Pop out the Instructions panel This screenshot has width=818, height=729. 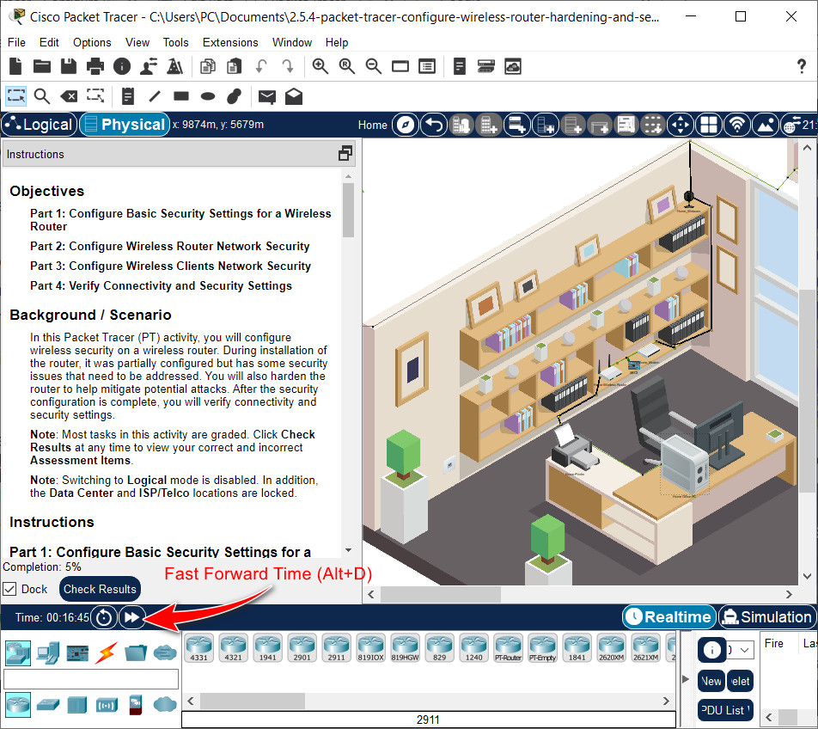tap(345, 153)
